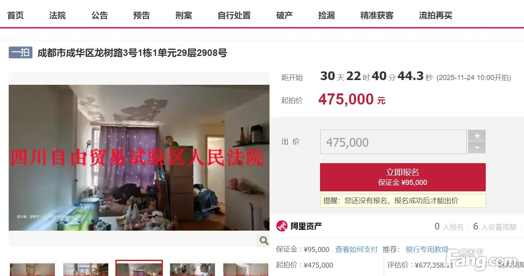Decrease bid with the minus button
The image size is (524, 276).
pos(477,148)
